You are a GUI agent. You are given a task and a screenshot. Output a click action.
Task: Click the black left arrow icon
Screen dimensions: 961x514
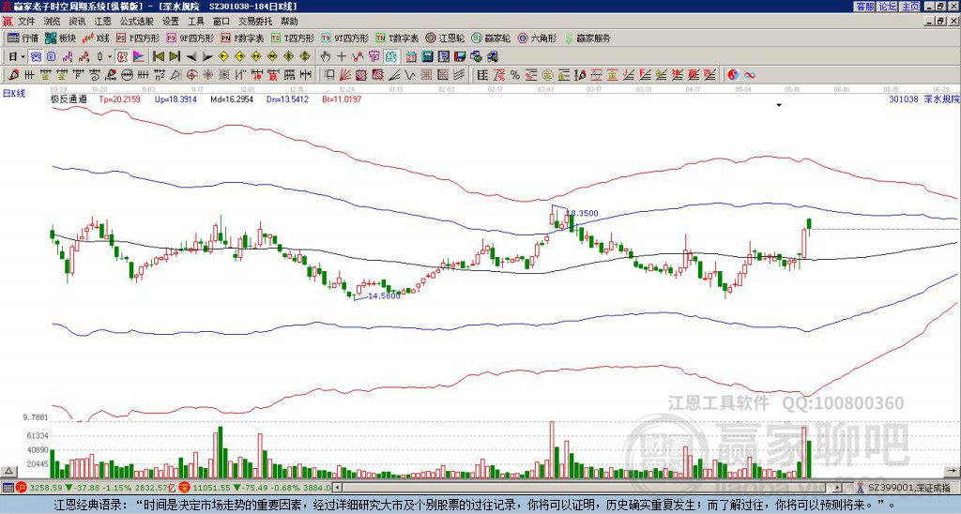pos(191,57)
